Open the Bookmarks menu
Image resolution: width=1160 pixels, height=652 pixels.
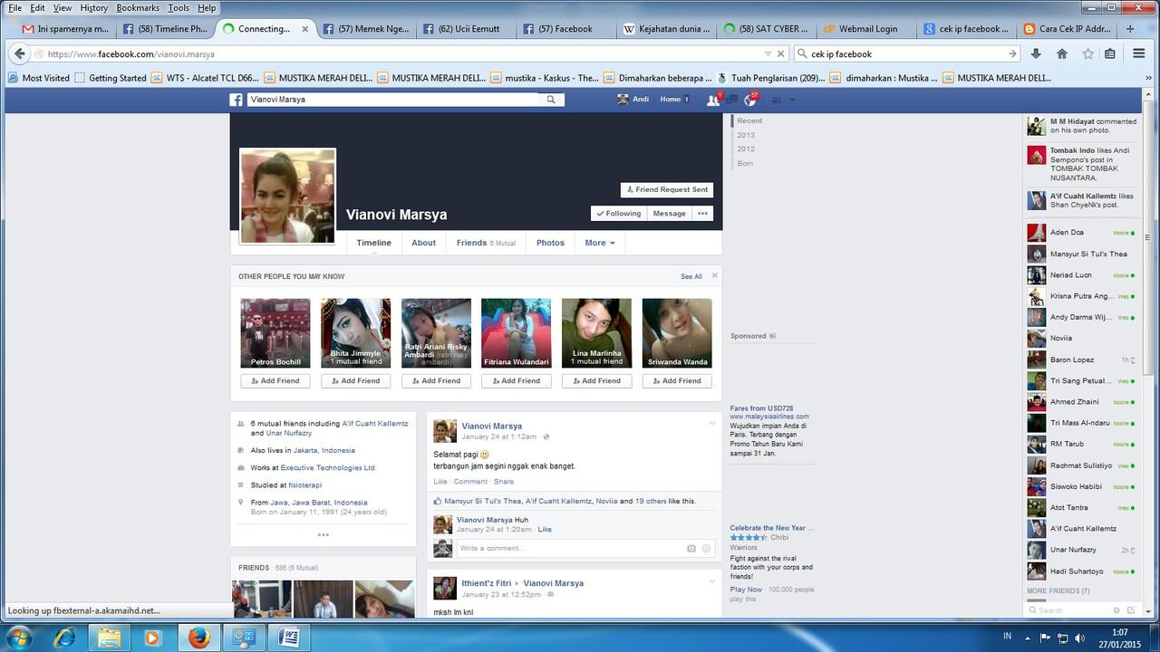(138, 7)
